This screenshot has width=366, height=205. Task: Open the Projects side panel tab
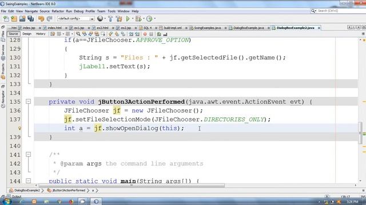(x=3, y=71)
